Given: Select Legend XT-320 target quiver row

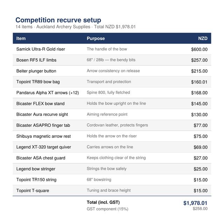Looking at the screenshot, I should [x=112, y=147].
